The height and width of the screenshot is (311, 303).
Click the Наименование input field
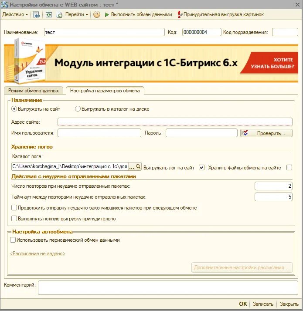point(104,32)
